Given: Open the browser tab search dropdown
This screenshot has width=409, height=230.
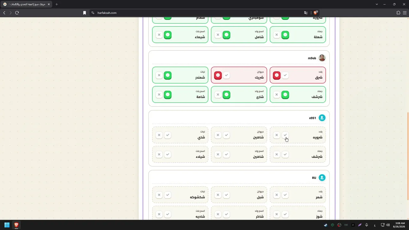Looking at the screenshot, I should 377,4.
